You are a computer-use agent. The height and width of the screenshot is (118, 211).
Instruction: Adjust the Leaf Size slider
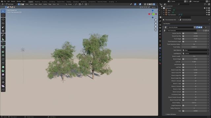click(x=194, y=62)
